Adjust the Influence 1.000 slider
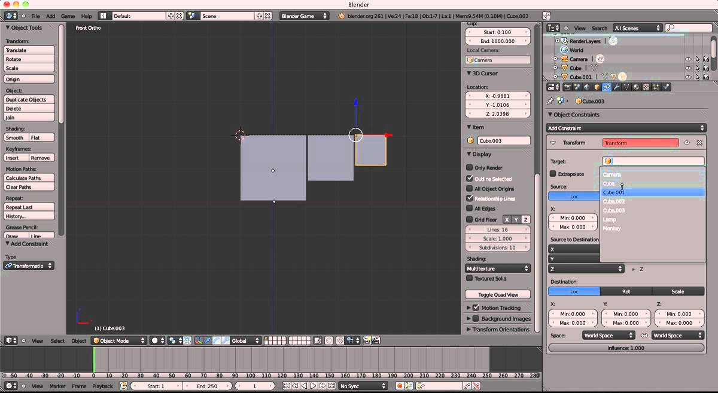718x393 pixels. point(626,348)
